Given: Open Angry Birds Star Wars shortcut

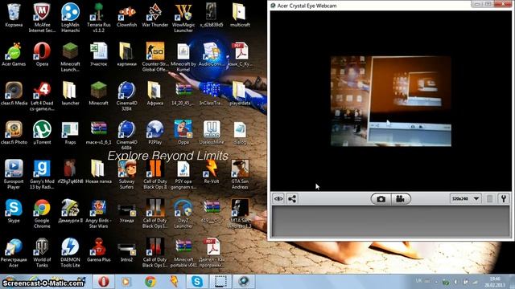Looking at the screenshot, I should point(98,214).
